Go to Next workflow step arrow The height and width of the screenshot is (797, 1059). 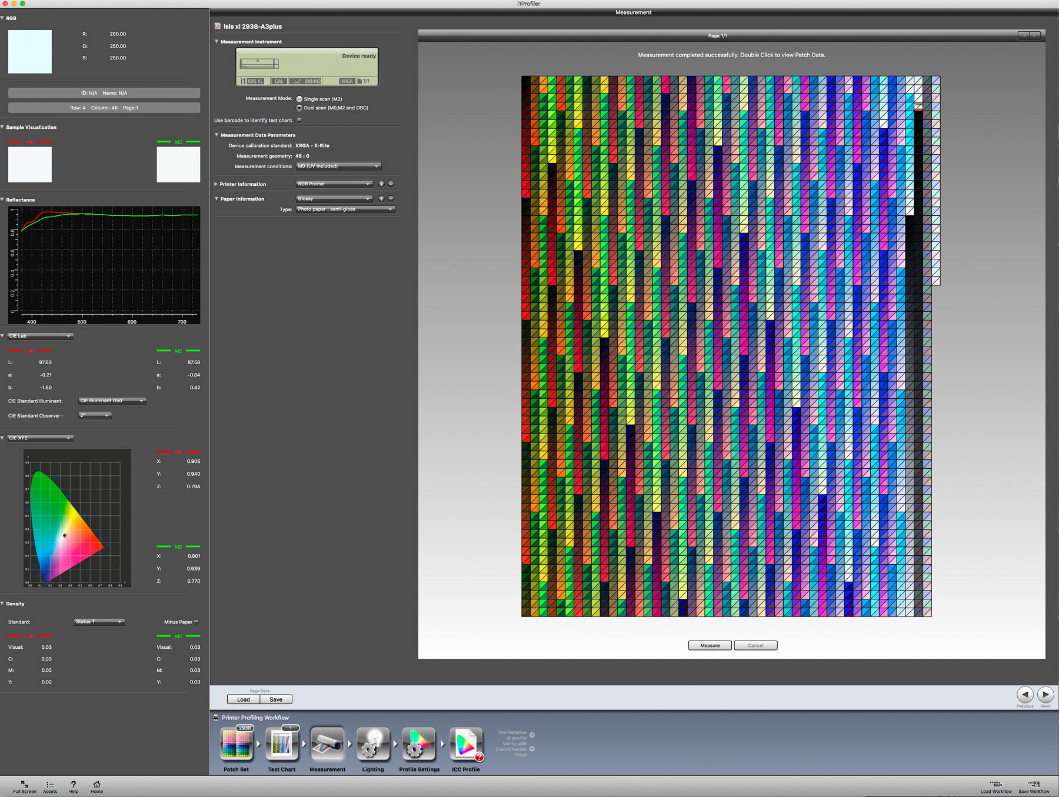click(x=1045, y=694)
